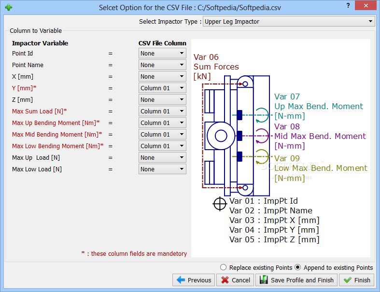Click the crosshair impact point symbol in diagram
Viewport: 380px width, 292px height.
pos(220,204)
